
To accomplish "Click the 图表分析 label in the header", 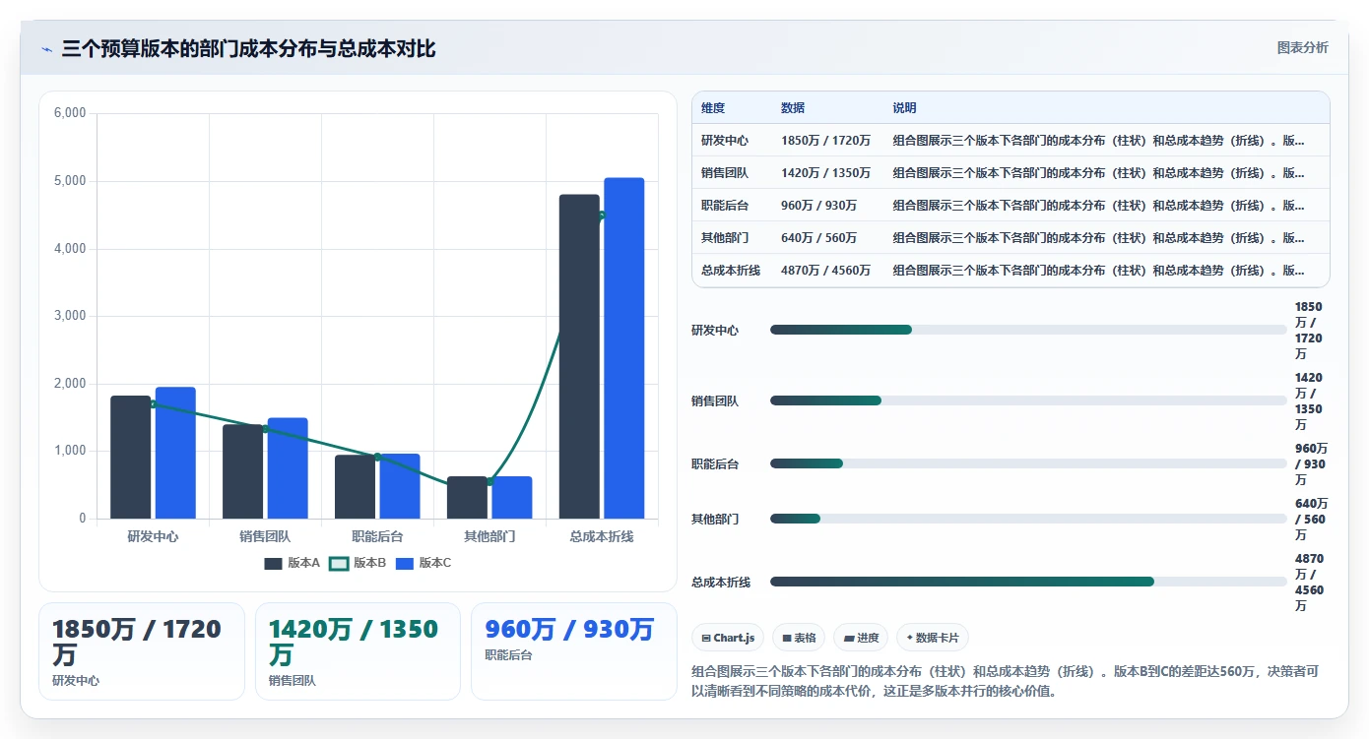I will pos(1302,47).
